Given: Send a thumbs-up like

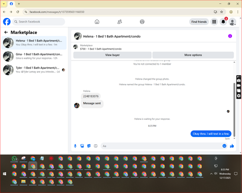Looking at the screenshot, I should pos(232,146).
